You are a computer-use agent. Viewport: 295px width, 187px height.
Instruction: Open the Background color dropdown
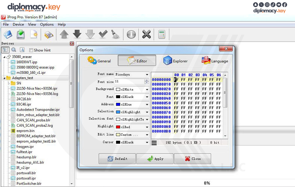147,90
